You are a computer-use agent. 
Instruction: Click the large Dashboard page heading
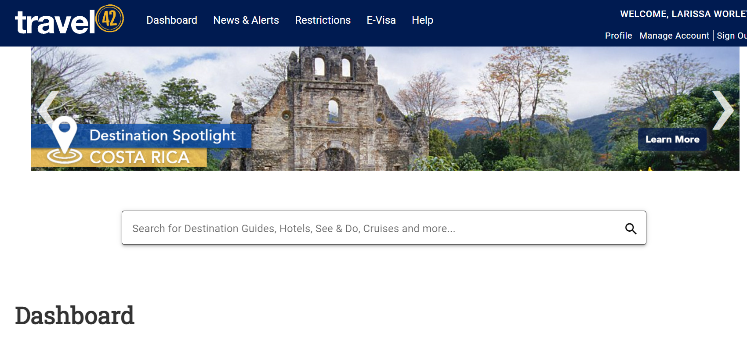pos(75,315)
